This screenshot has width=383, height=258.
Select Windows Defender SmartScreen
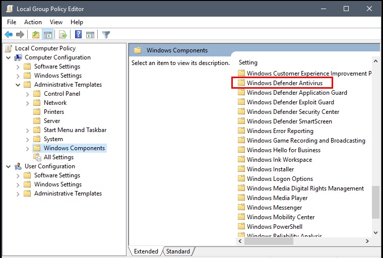pos(289,121)
